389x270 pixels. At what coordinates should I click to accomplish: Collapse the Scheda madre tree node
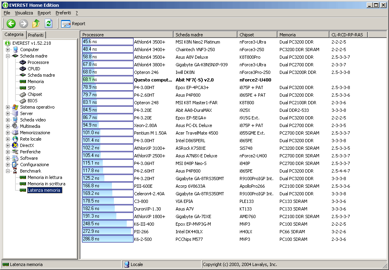8,56
